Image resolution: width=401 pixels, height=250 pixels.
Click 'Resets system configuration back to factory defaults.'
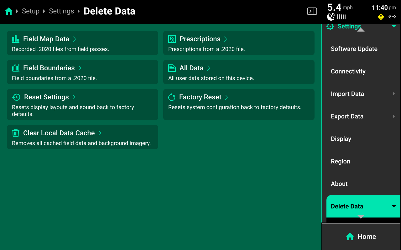click(235, 107)
